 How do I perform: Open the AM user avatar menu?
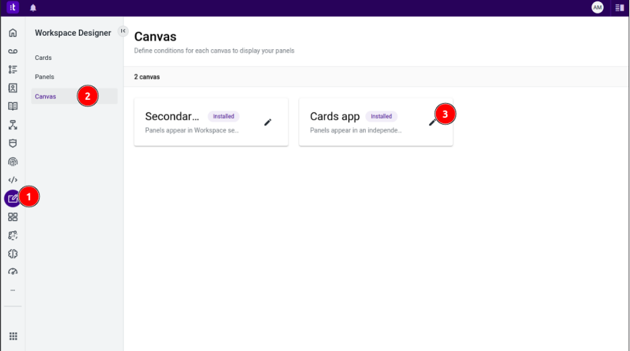click(597, 7)
